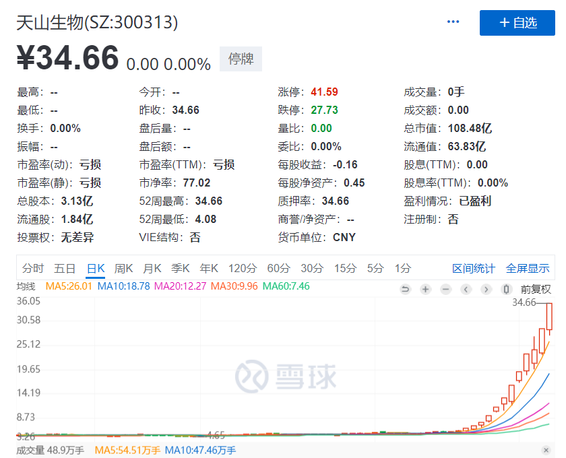This screenshot has width=566, height=458.
Task: Switch to the 分时 chart tab
Action: point(33,269)
